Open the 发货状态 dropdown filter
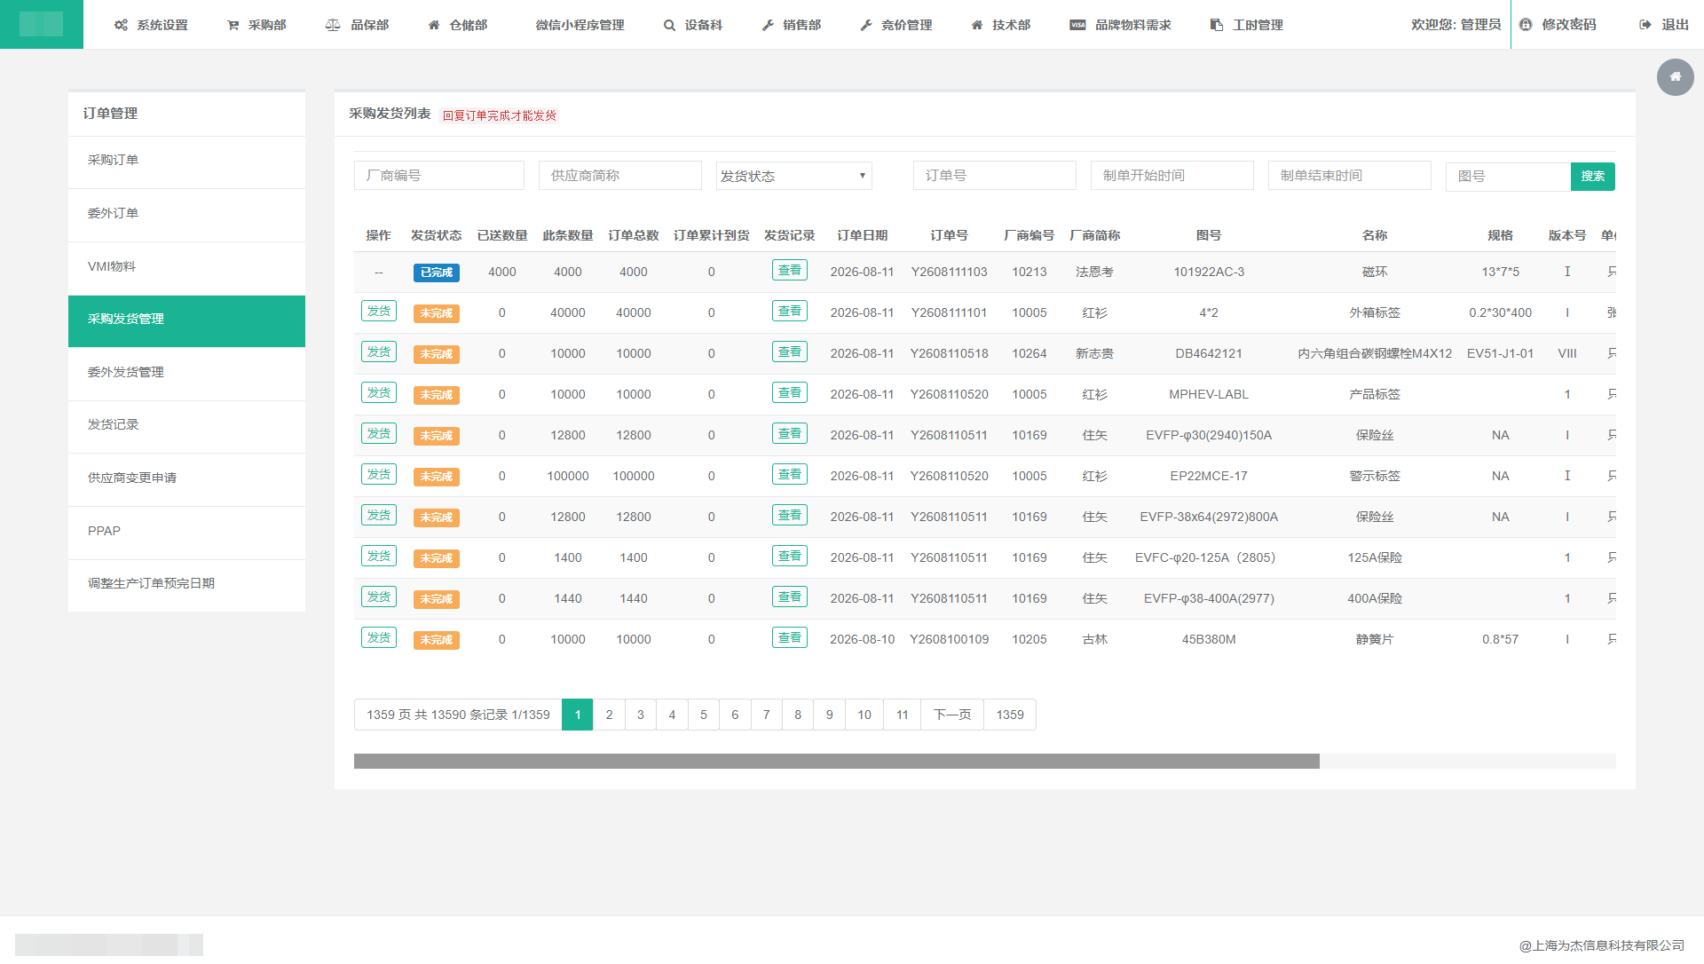This screenshot has width=1704, height=964. point(794,176)
